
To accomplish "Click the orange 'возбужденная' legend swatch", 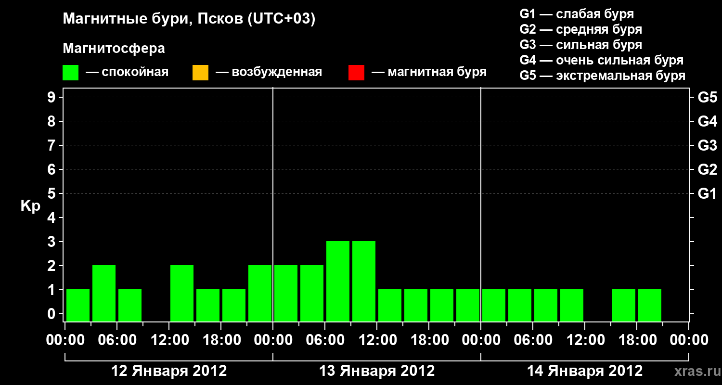I will (200, 73).
